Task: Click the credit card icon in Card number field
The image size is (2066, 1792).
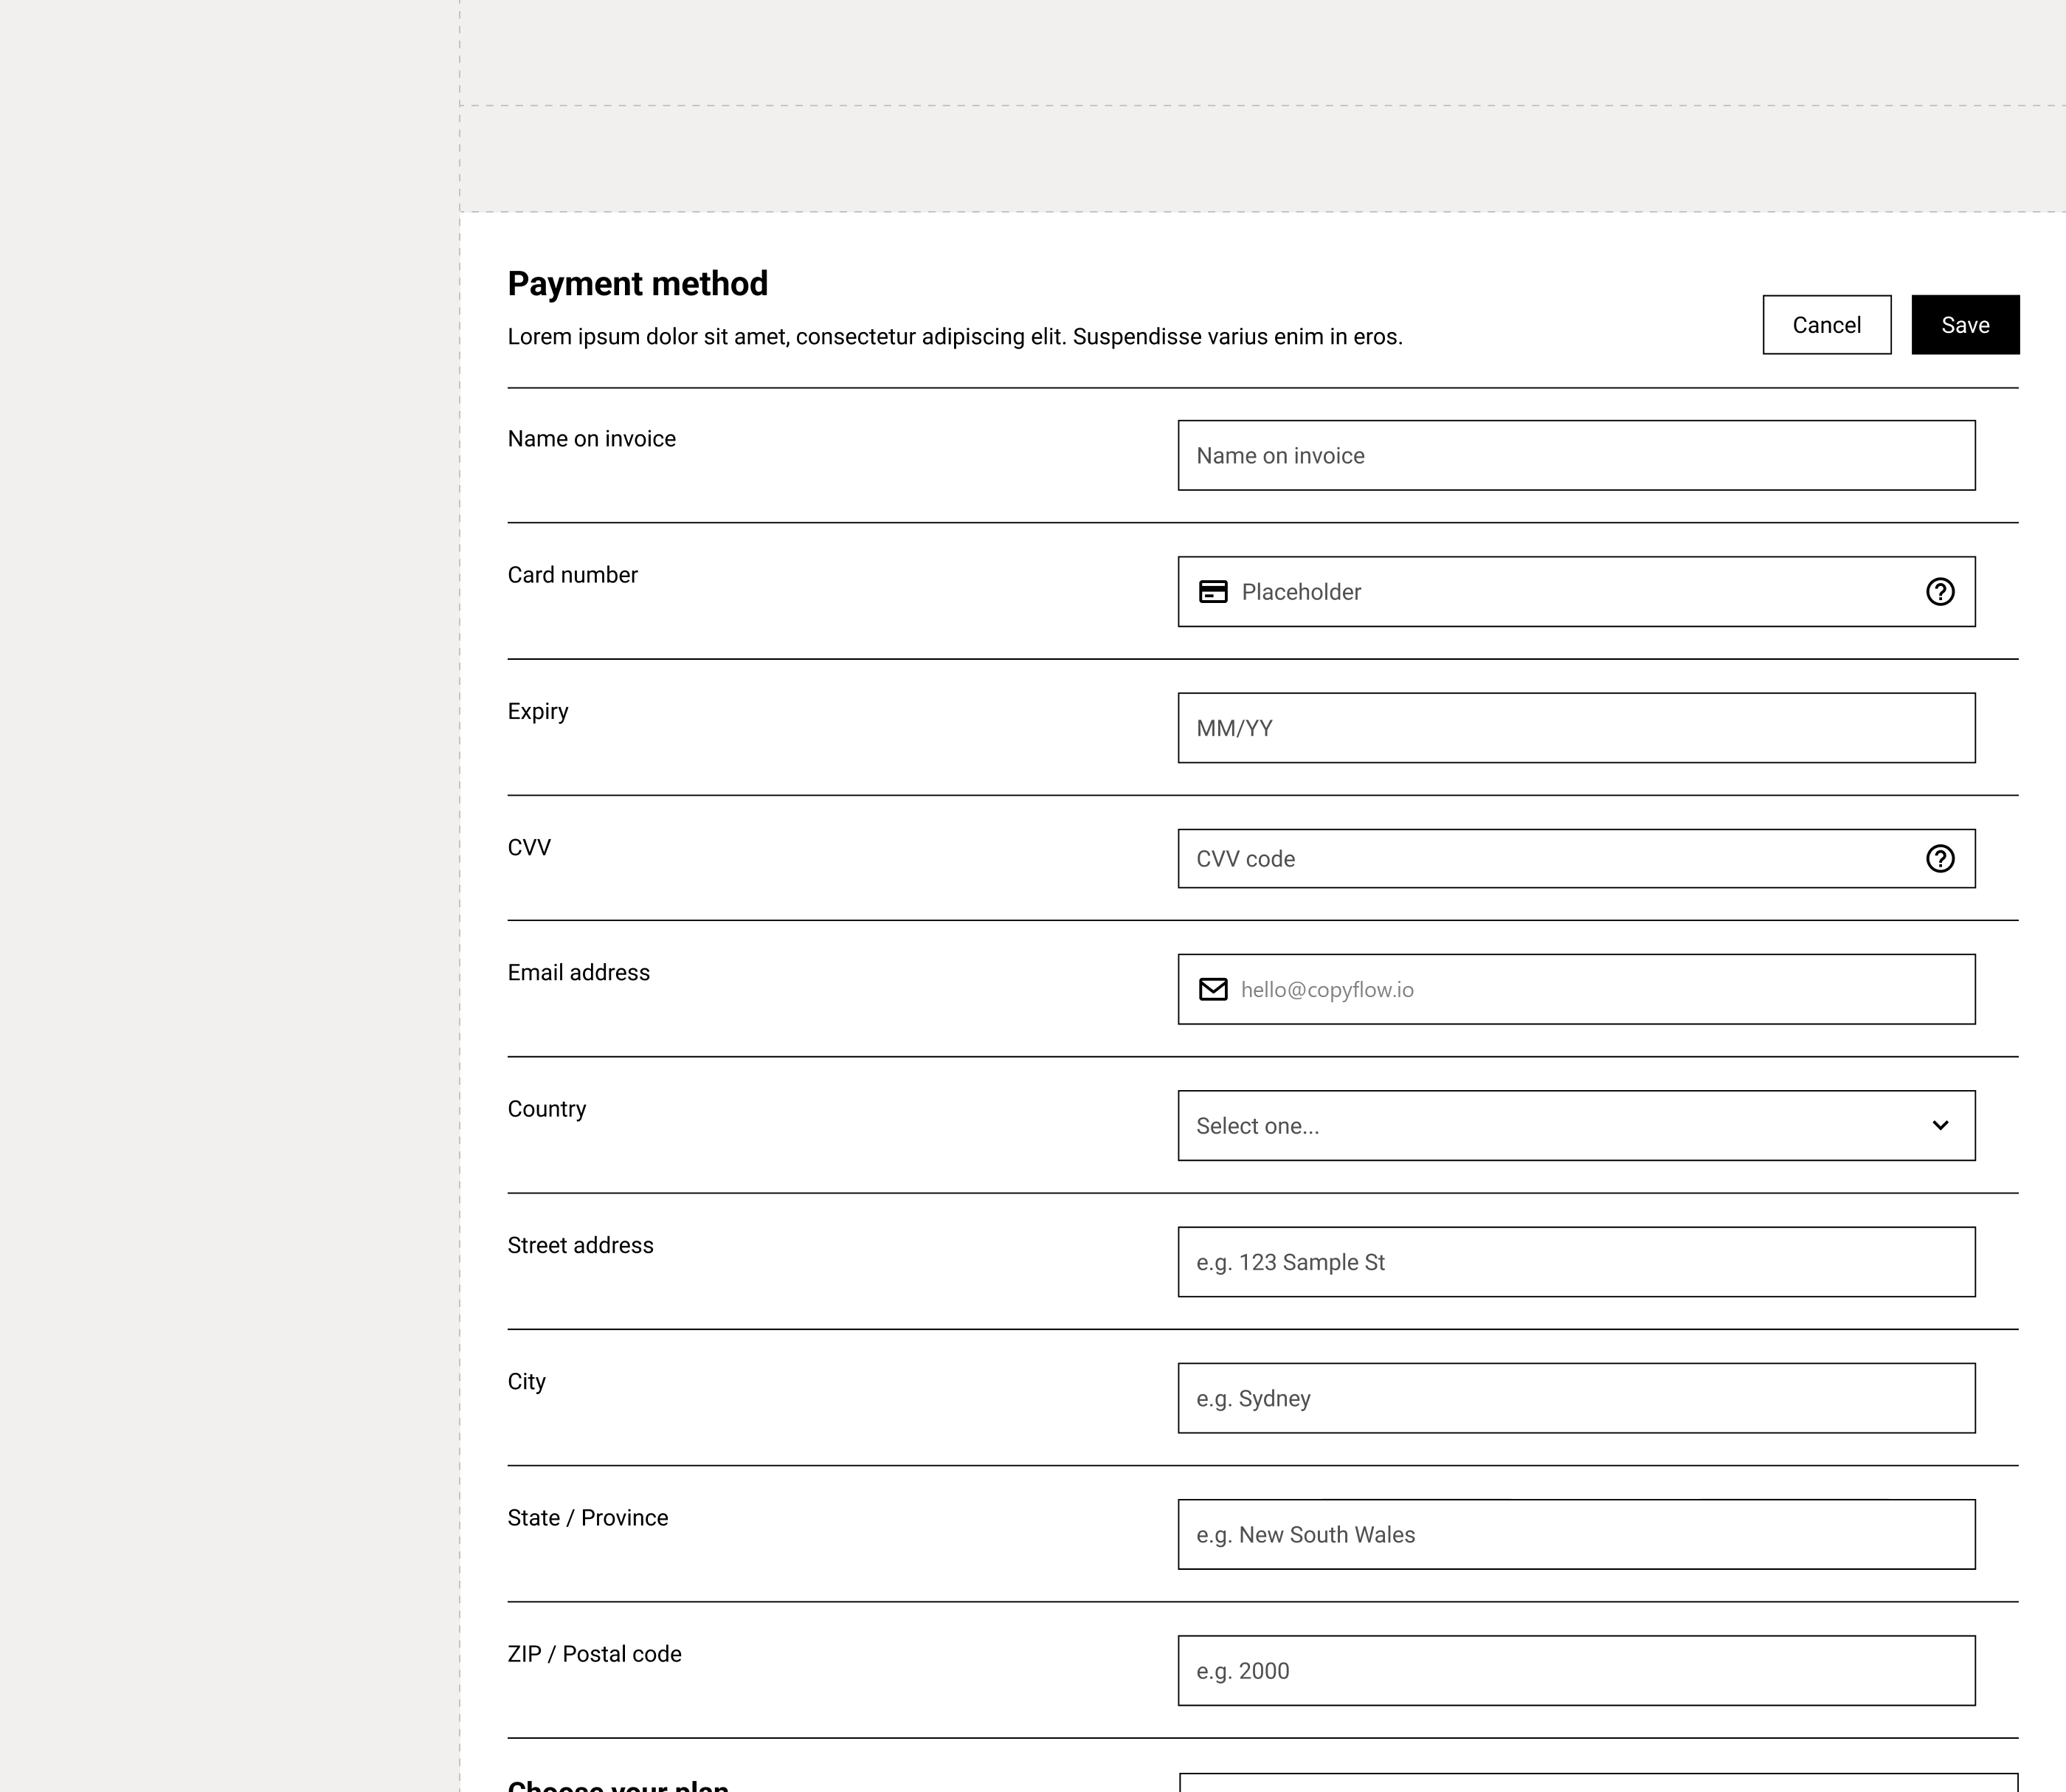Action: [1212, 592]
